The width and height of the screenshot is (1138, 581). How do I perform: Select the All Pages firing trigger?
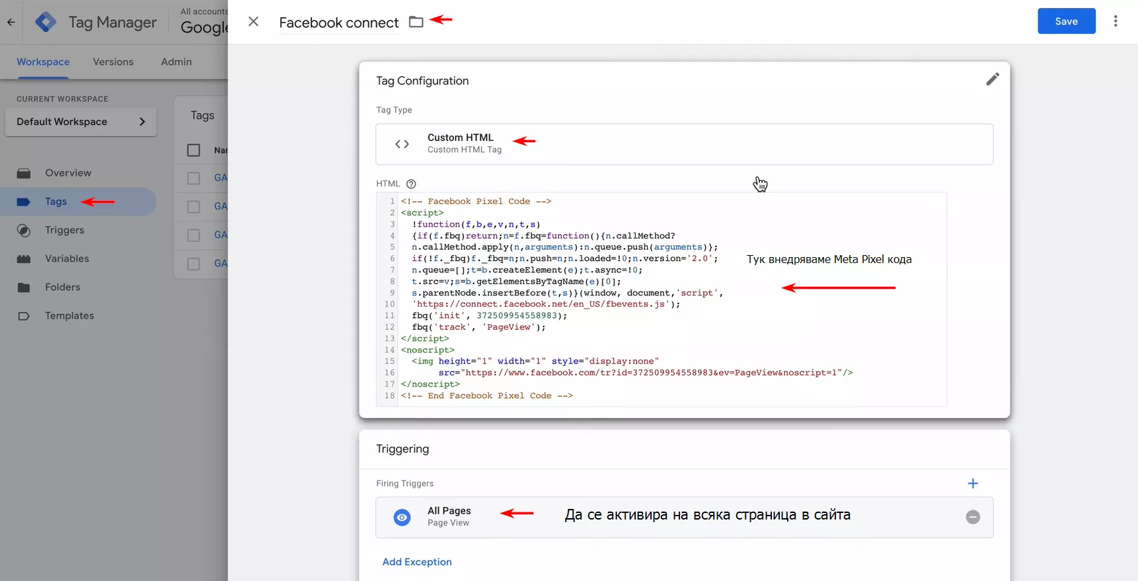684,517
